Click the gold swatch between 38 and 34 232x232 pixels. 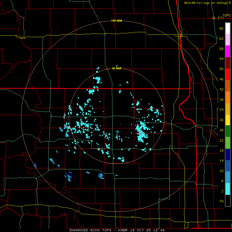(228, 109)
